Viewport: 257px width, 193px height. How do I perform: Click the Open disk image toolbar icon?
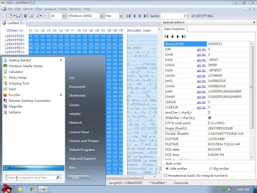37,16
